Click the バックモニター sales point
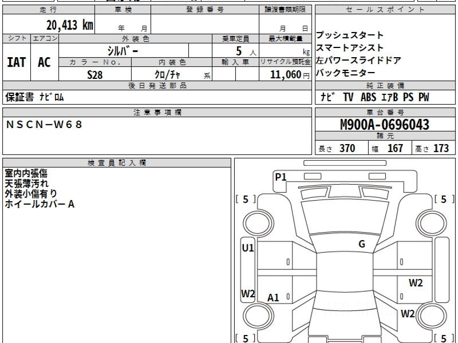458x343 pixels. [x=345, y=73]
